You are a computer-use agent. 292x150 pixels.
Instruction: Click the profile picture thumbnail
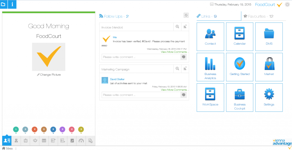[48, 57]
